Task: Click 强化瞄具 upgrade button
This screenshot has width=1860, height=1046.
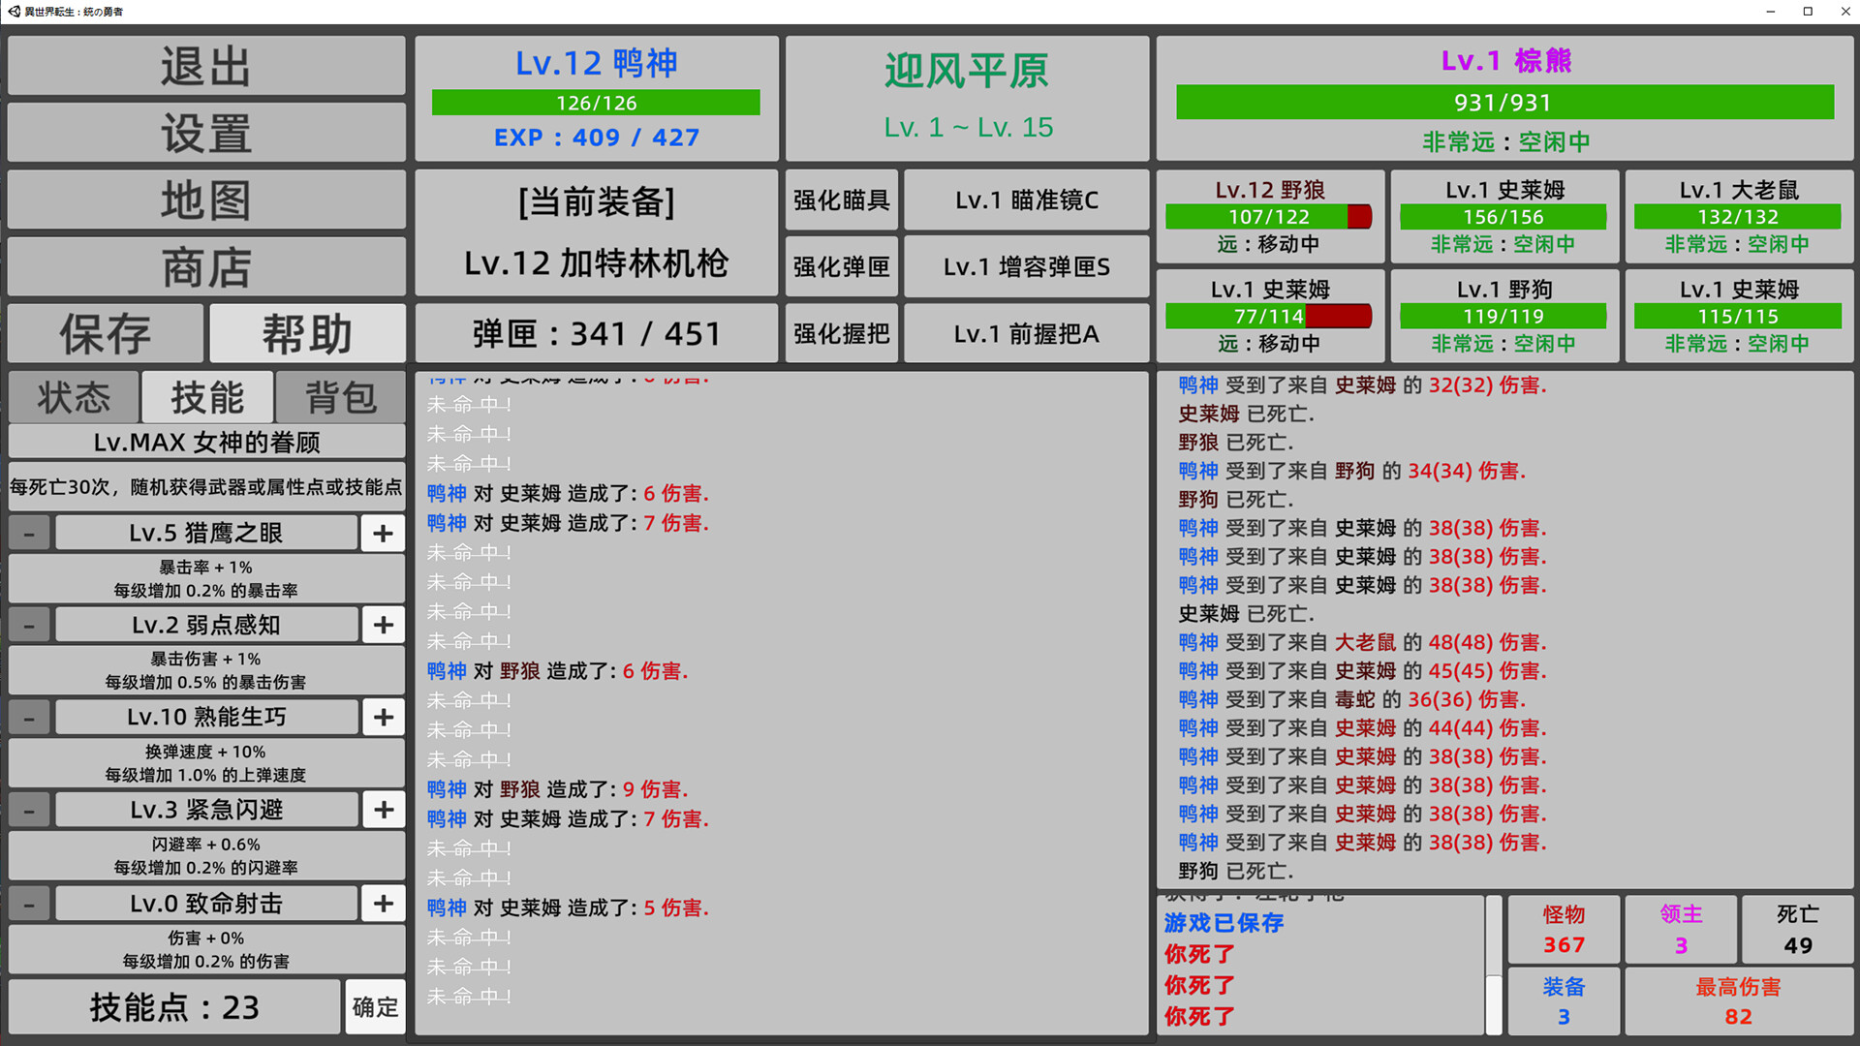Action: click(x=841, y=200)
